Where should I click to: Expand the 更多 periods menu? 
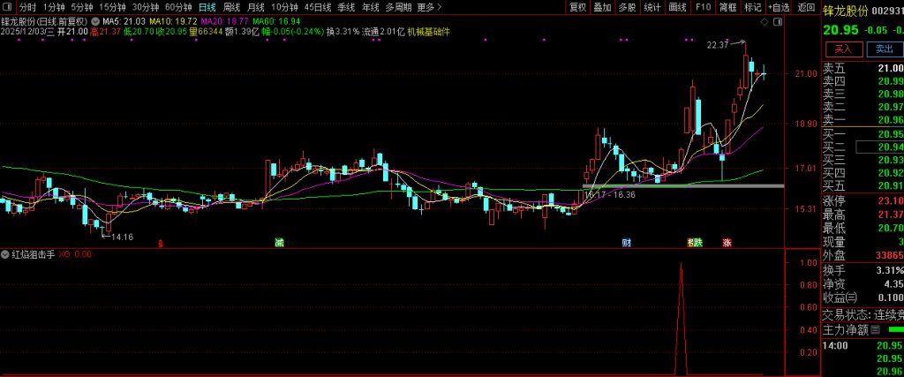[x=430, y=7]
